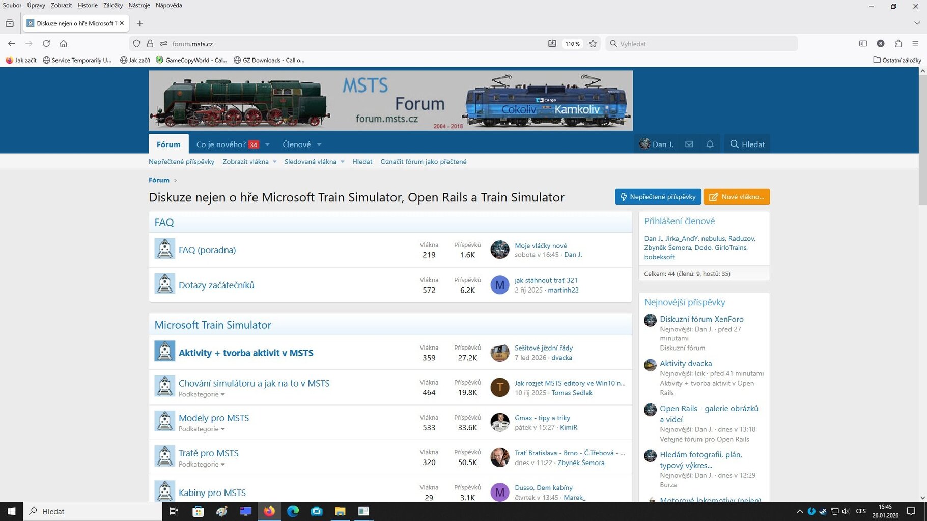The width and height of the screenshot is (927, 521).
Task: Expand Podkategorie under Modely pro MSTS
Action: (202, 429)
